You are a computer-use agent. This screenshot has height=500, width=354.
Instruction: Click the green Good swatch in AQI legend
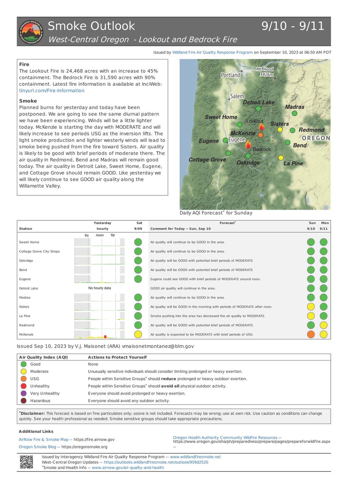click(x=23, y=364)
